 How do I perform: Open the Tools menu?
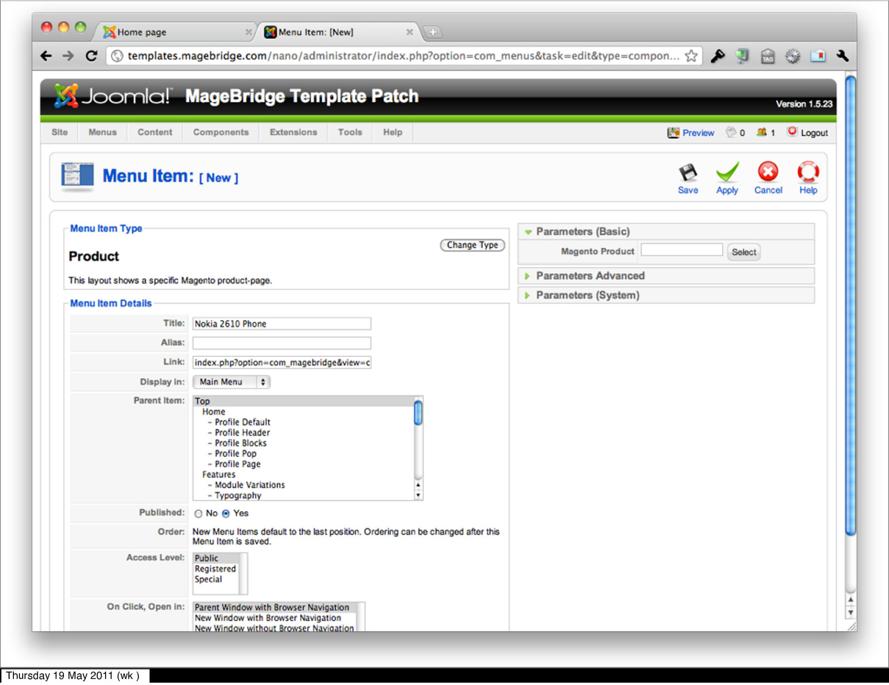pyautogui.click(x=350, y=132)
